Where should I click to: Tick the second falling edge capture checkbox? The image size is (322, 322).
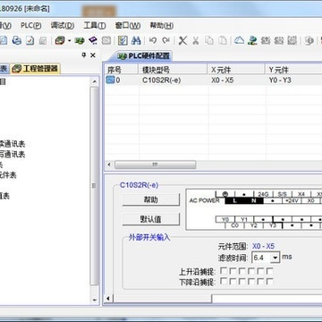(233, 281)
